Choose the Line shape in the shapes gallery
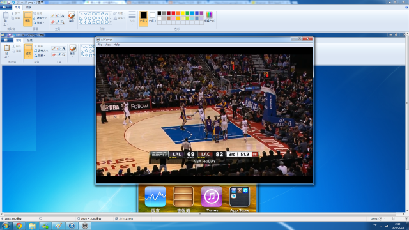The width and height of the screenshot is (409, 230). 81,14
